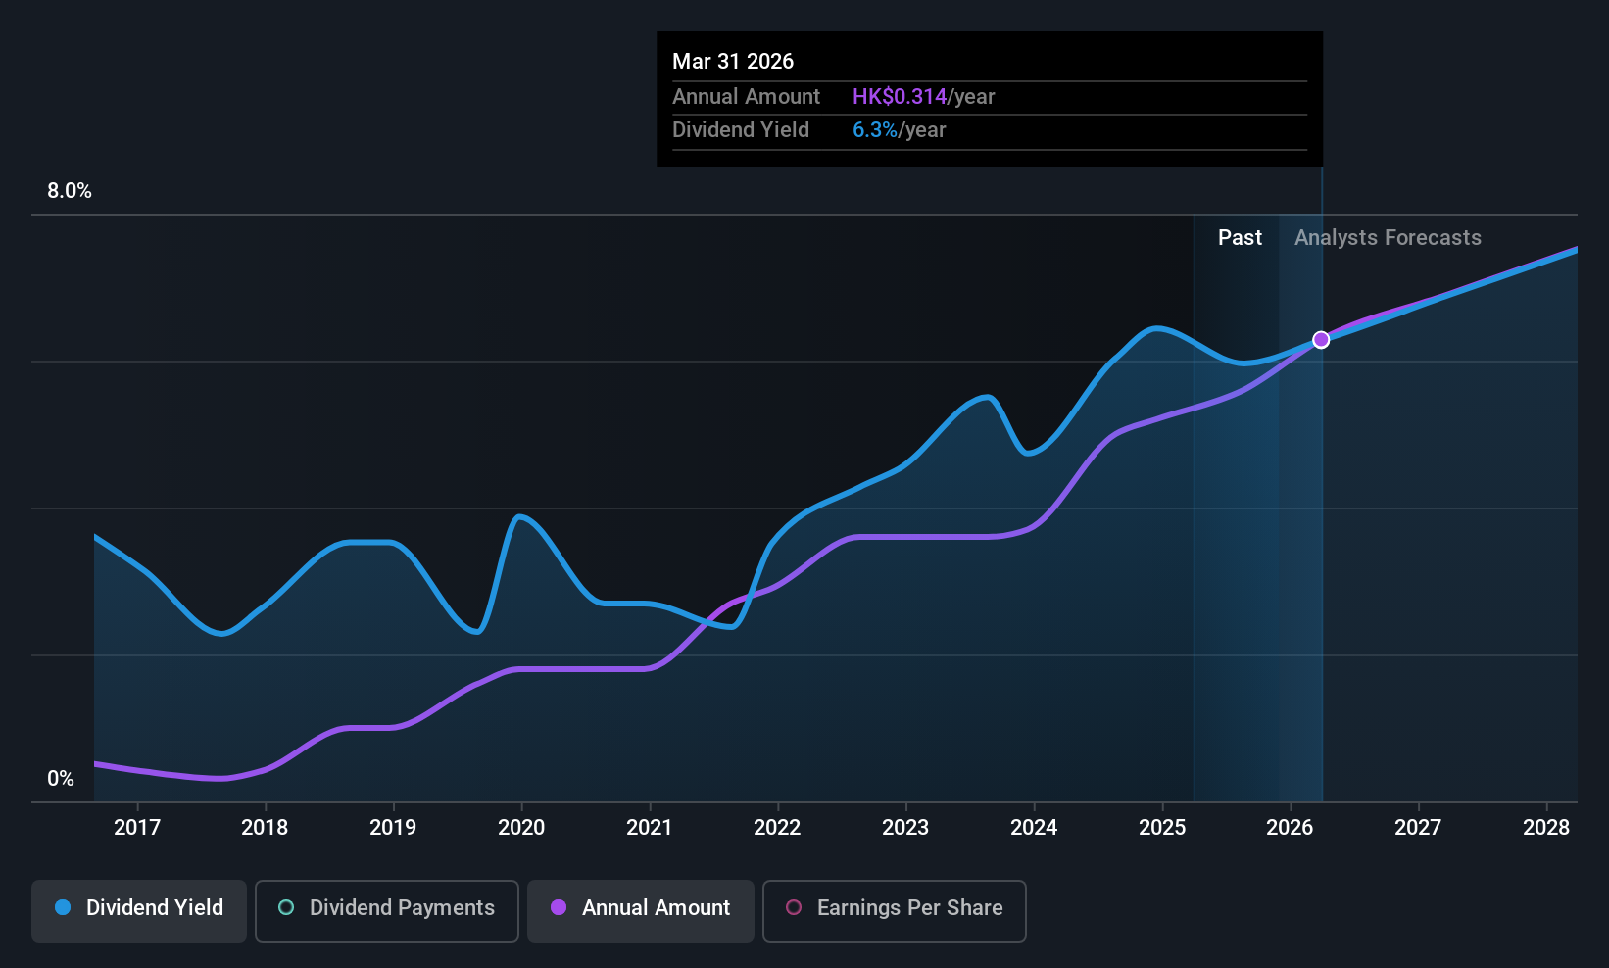The width and height of the screenshot is (1609, 968).
Task: Click the purple Annual Amount legend dot
Action: click(x=559, y=907)
